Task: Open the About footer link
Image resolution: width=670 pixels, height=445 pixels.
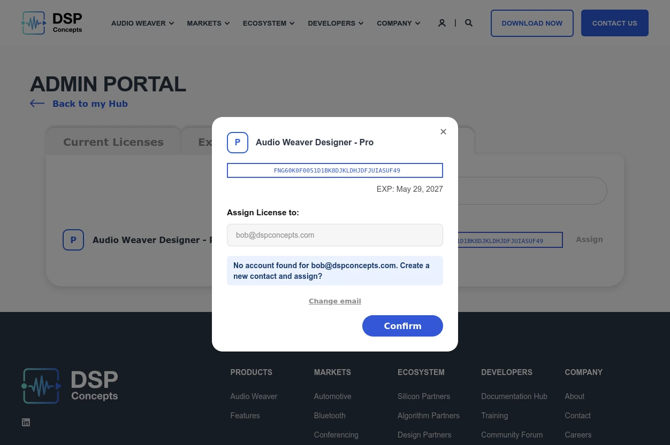Action: point(575,396)
